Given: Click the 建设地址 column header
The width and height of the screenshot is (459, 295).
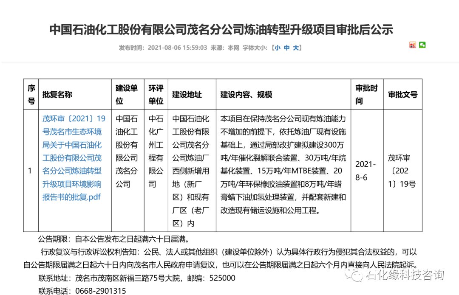Looking at the screenshot, I should 192,94.
